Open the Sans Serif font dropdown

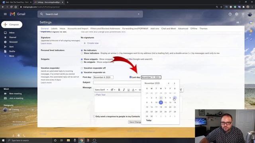coord(102,90)
